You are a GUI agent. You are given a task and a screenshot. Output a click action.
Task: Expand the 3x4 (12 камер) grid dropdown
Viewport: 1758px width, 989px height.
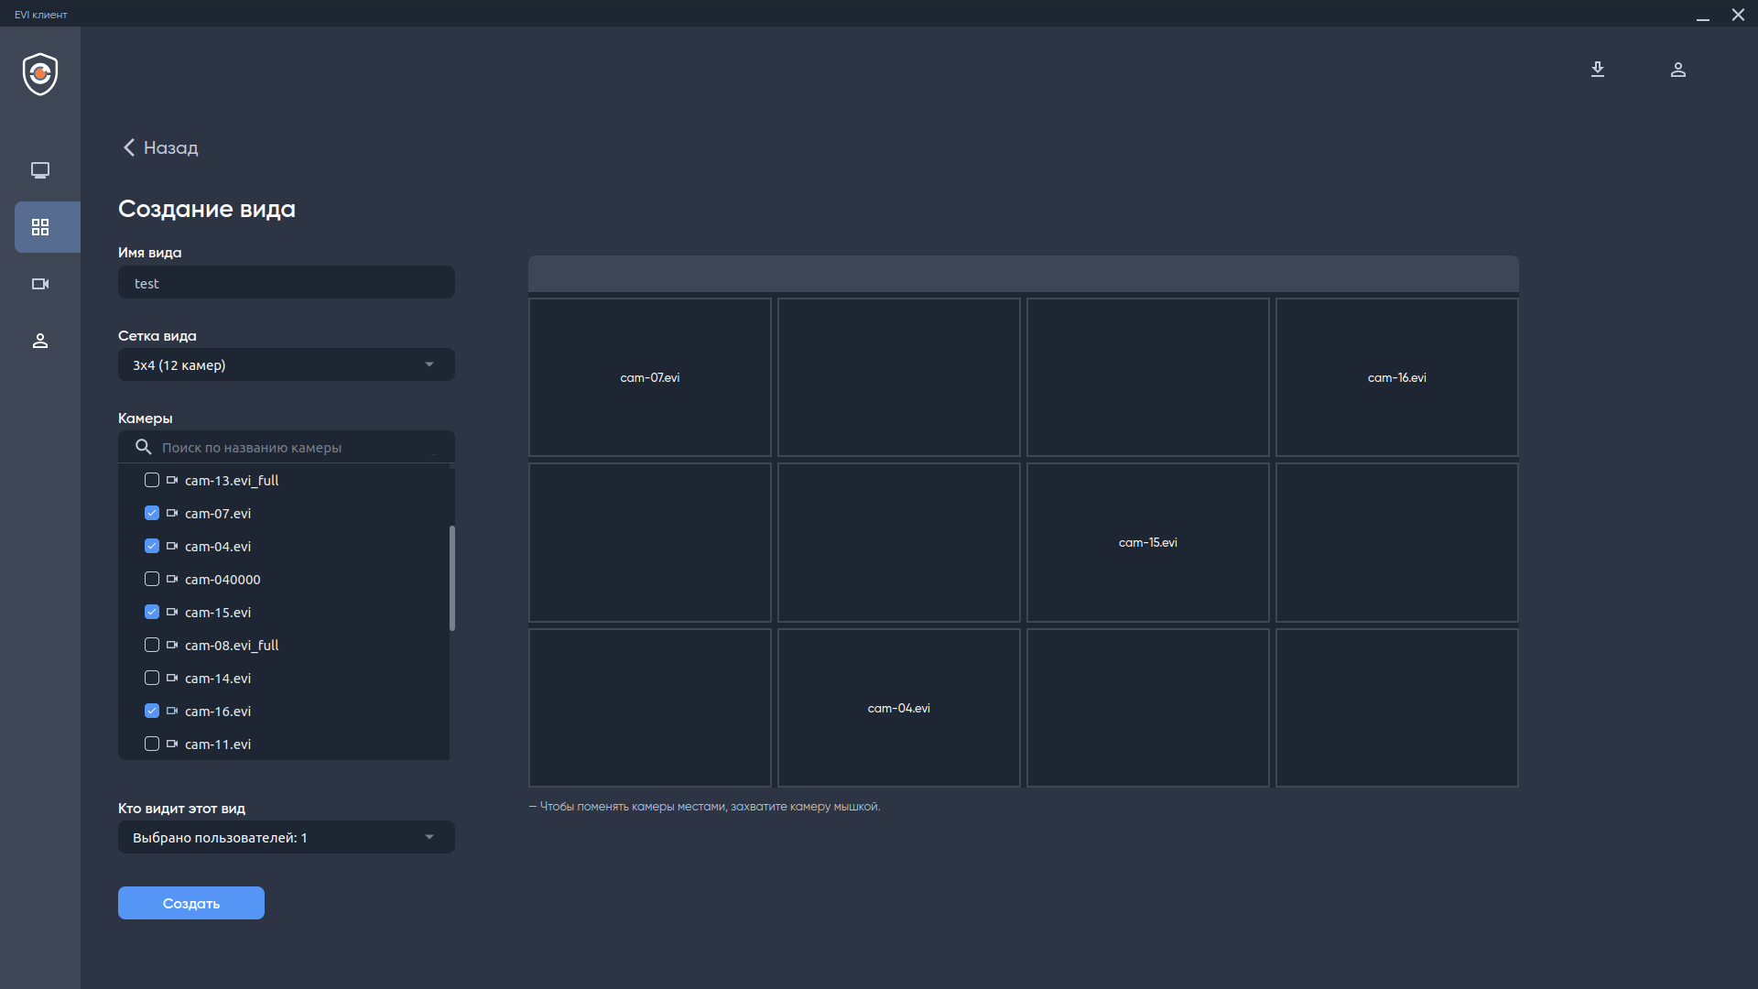286,364
